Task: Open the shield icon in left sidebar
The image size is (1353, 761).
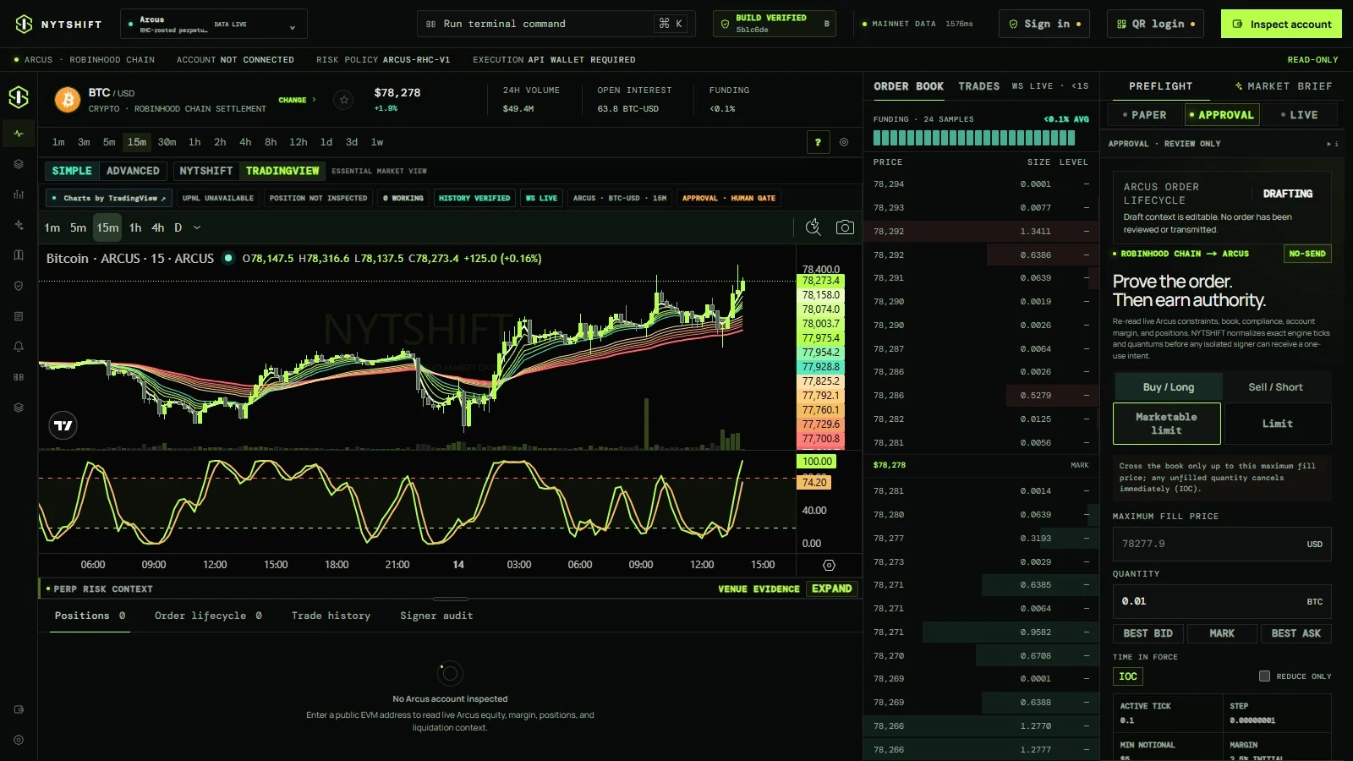Action: tap(19, 286)
